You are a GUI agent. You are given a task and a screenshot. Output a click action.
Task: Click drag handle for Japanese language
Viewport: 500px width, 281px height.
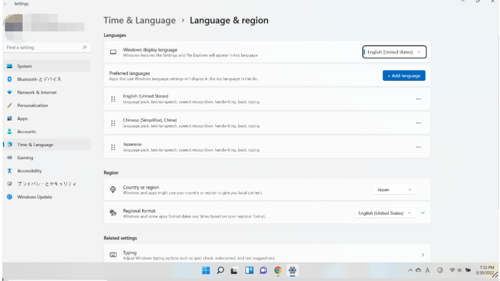[113, 147]
